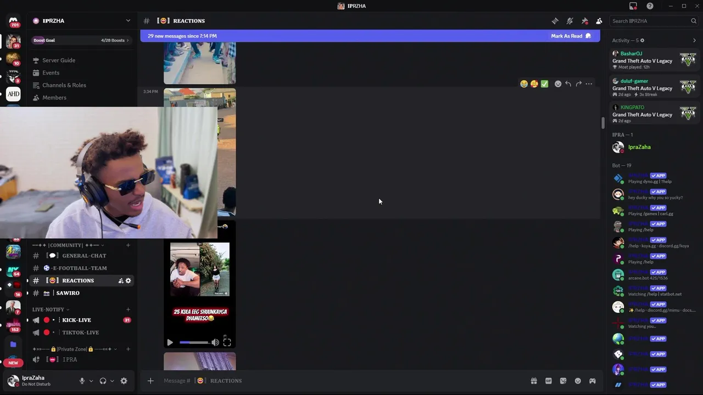Open the KICK-LIVE announcement channel
703x395 pixels.
coord(81,320)
